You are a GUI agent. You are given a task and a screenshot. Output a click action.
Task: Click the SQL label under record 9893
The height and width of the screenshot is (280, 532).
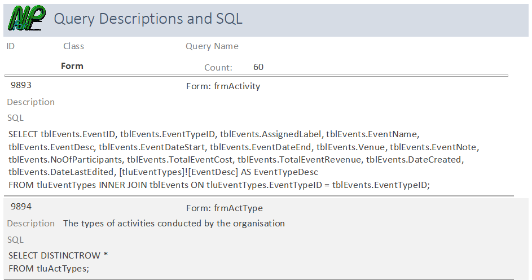click(x=16, y=118)
